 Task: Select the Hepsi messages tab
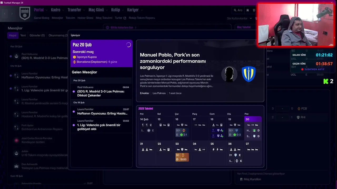click(x=13, y=35)
